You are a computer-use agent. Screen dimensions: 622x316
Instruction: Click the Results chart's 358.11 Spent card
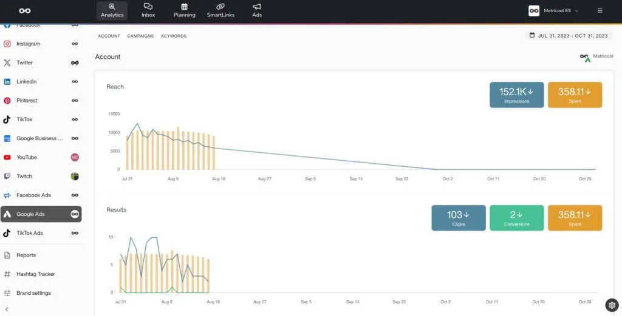(575, 218)
